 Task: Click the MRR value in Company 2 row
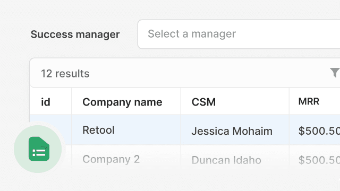[319, 160]
